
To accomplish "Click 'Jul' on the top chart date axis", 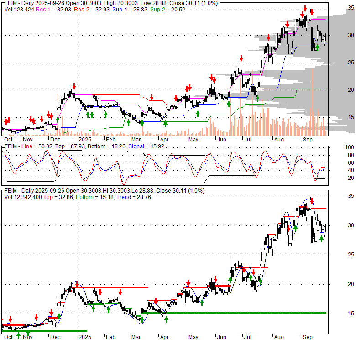I will (248, 140).
